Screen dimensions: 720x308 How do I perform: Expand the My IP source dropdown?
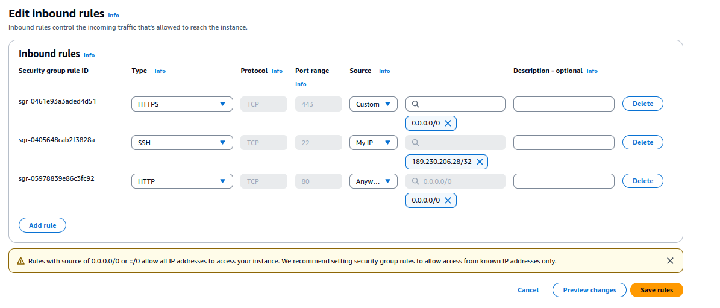click(374, 143)
